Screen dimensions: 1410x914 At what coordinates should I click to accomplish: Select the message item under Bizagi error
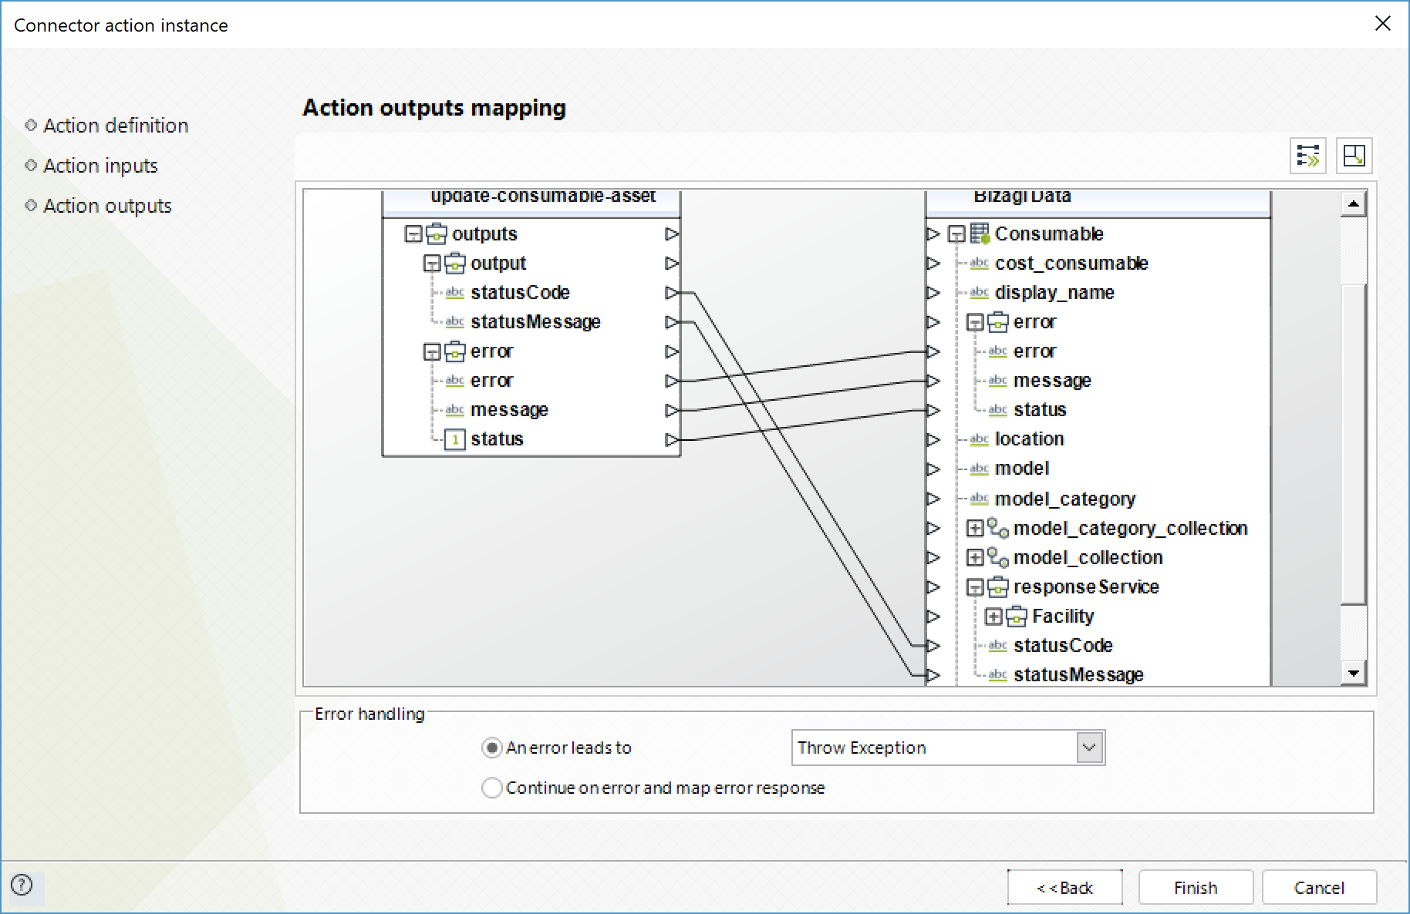click(1052, 381)
